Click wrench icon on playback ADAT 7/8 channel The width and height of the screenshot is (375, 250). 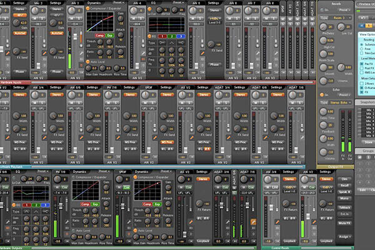(302, 137)
